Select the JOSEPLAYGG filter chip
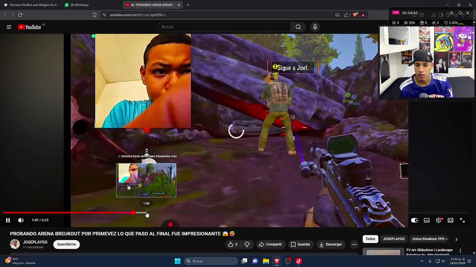Screen dimensions: 476x267 tap(394, 239)
